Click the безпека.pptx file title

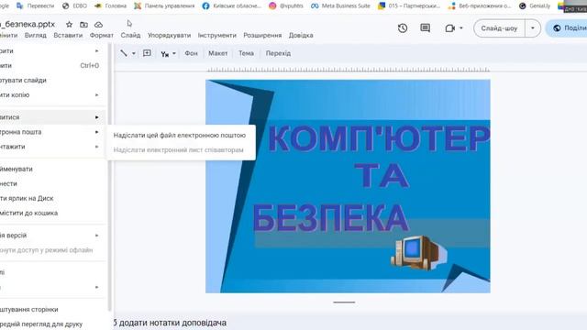tap(28, 25)
